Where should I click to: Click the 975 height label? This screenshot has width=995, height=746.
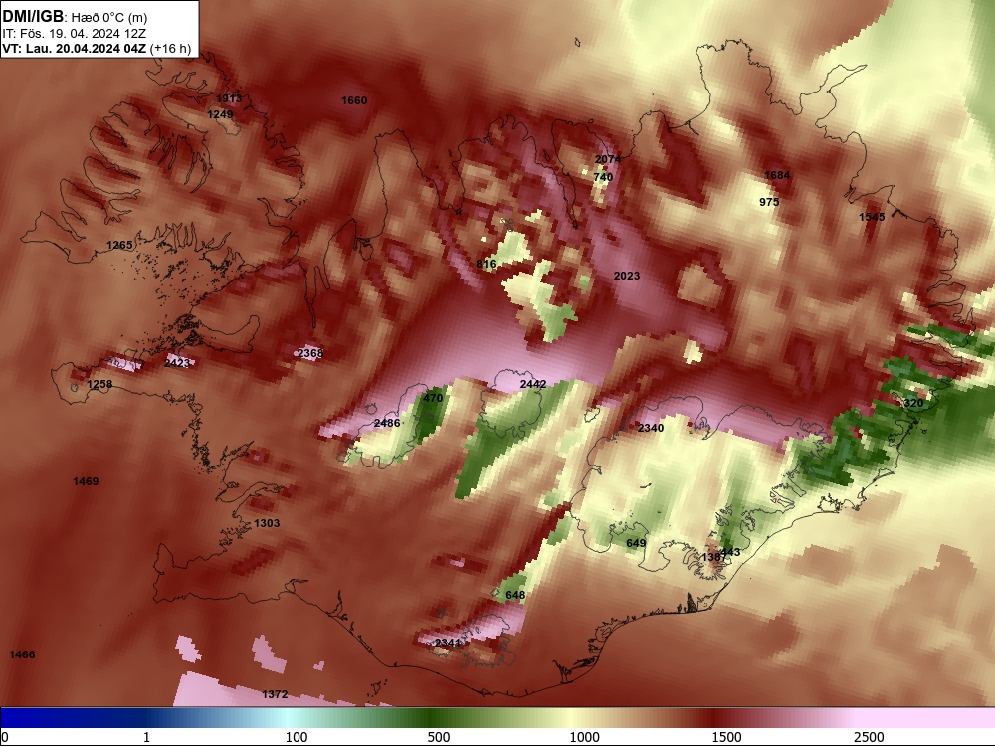pos(769,202)
